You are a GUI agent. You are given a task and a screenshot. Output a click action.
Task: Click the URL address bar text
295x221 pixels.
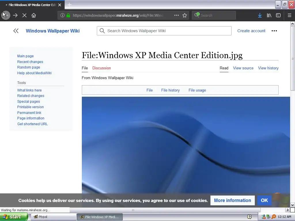pos(118,16)
